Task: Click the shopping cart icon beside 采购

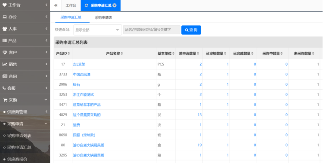Action: pos(5,100)
